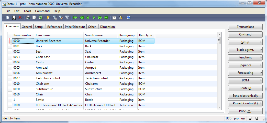The height and width of the screenshot is (123, 267).
Task: Click the Transactions button
Action: (x=245, y=27)
